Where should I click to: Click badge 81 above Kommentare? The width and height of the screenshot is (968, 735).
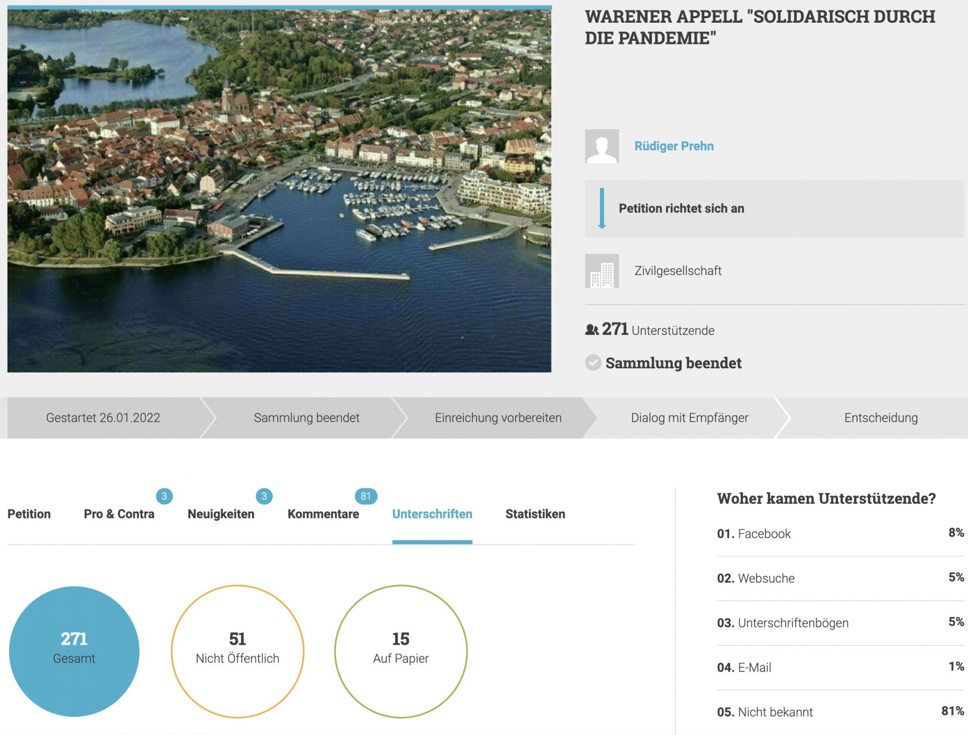click(366, 496)
